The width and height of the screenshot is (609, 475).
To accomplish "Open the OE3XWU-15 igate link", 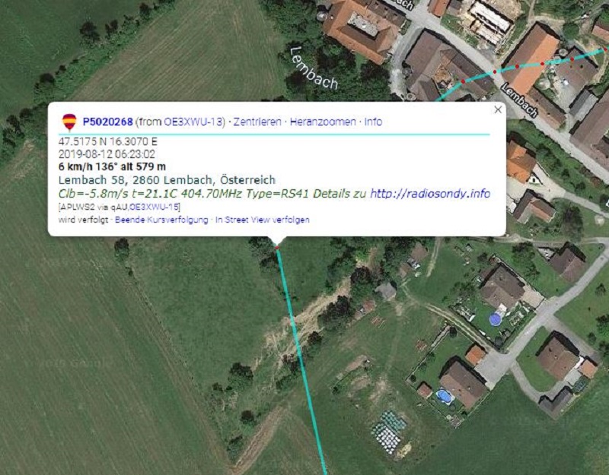I will [155, 207].
